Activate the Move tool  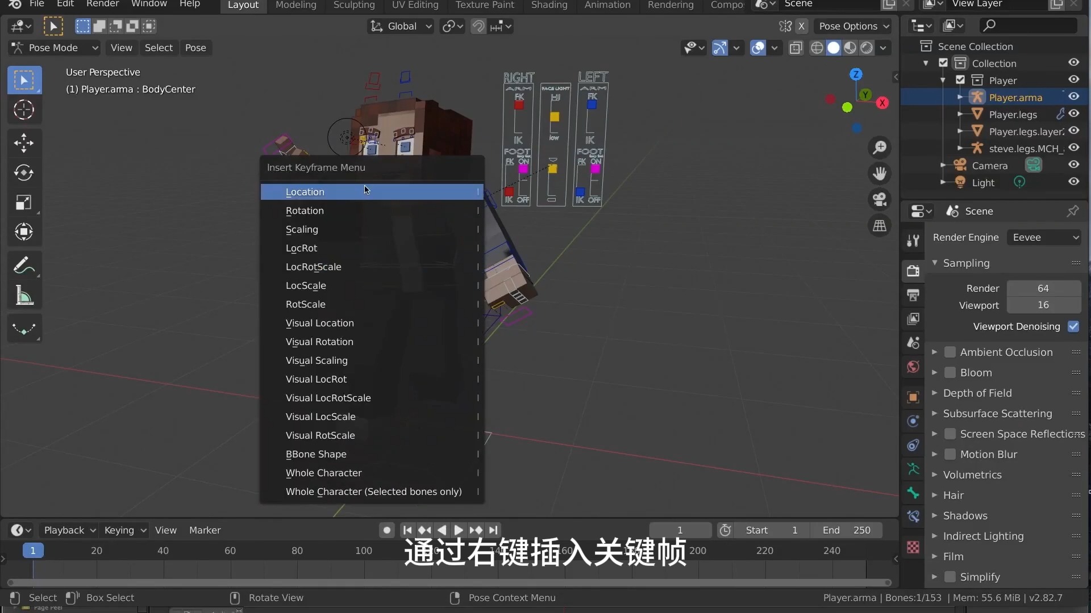[24, 142]
